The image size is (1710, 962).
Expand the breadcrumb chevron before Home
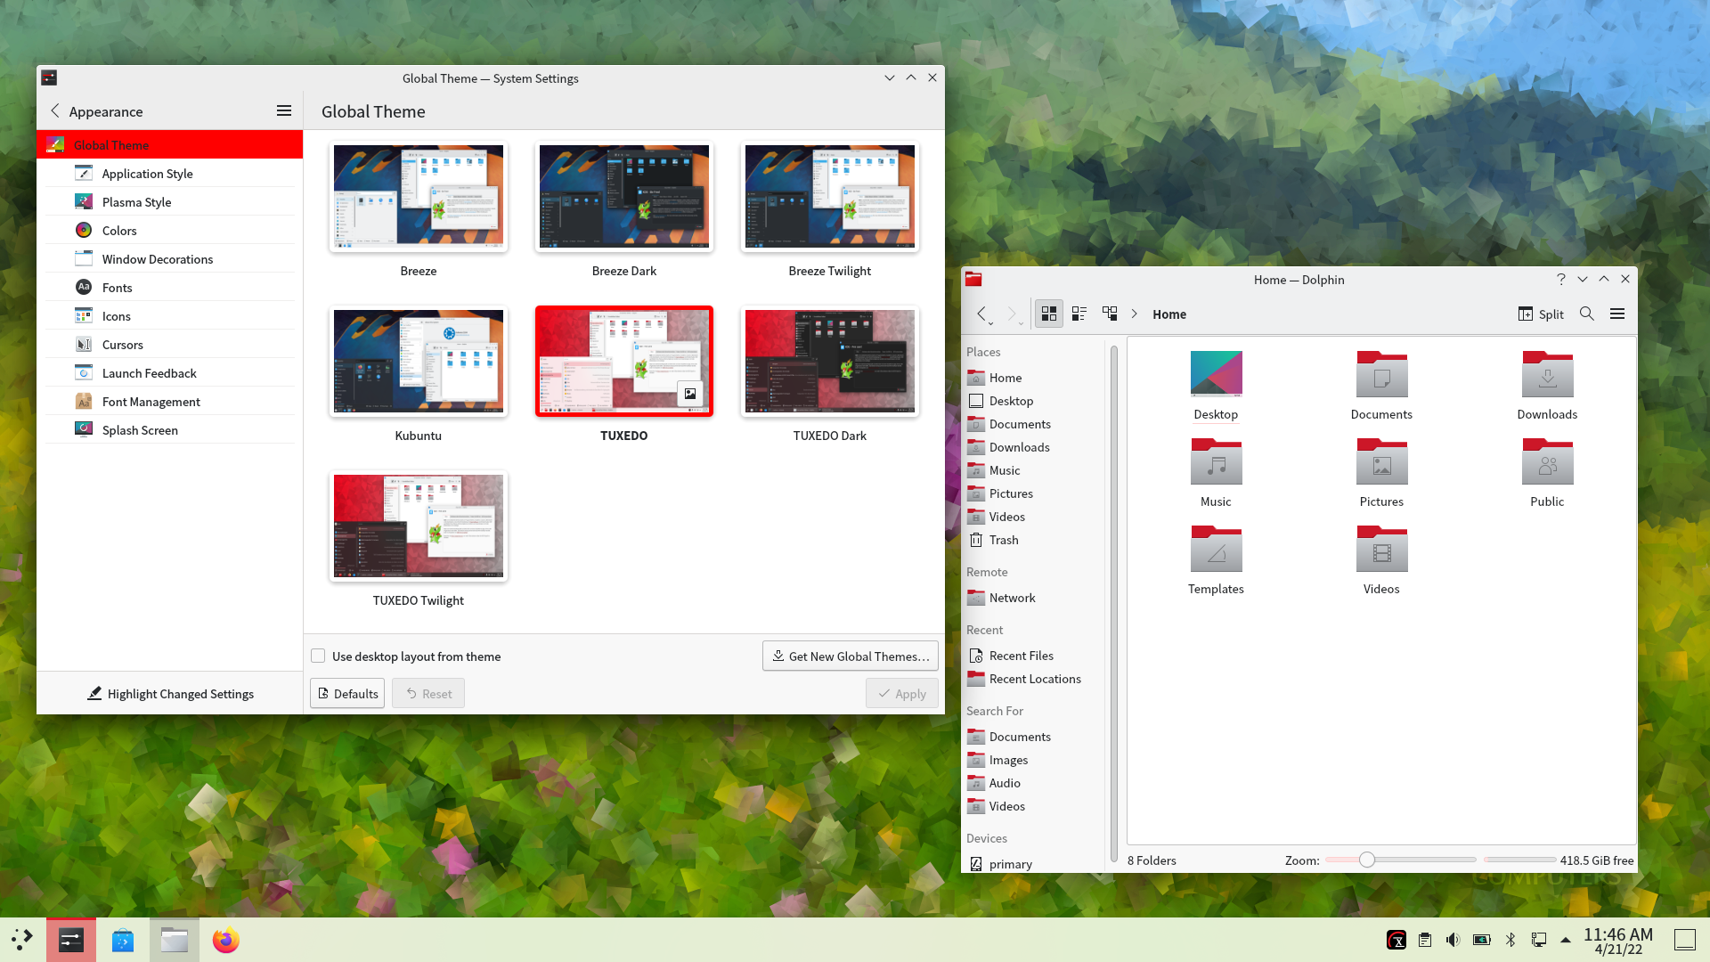tap(1134, 314)
